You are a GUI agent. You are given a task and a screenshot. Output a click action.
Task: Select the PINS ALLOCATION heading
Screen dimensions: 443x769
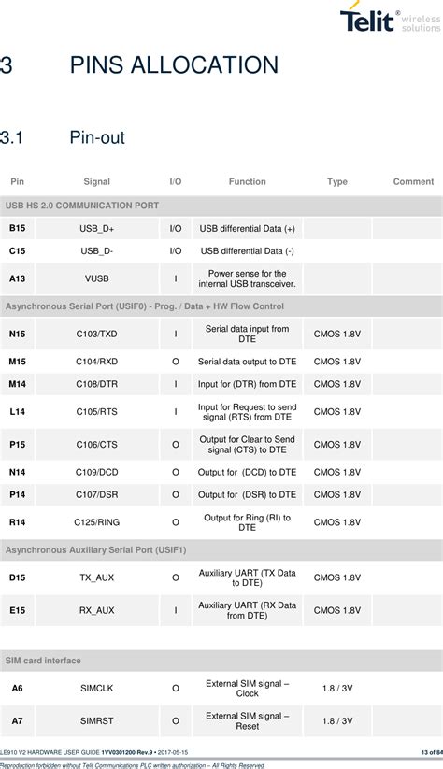pyautogui.click(x=174, y=65)
